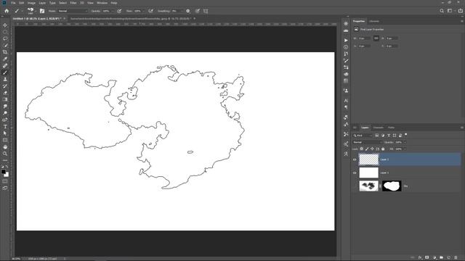This screenshot has width=465, height=261.
Task: Lock transparent pixels
Action: pos(362,149)
